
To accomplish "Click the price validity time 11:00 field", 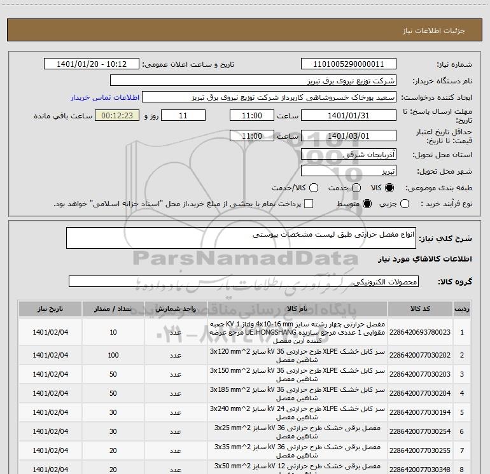I will pyautogui.click(x=252, y=136).
